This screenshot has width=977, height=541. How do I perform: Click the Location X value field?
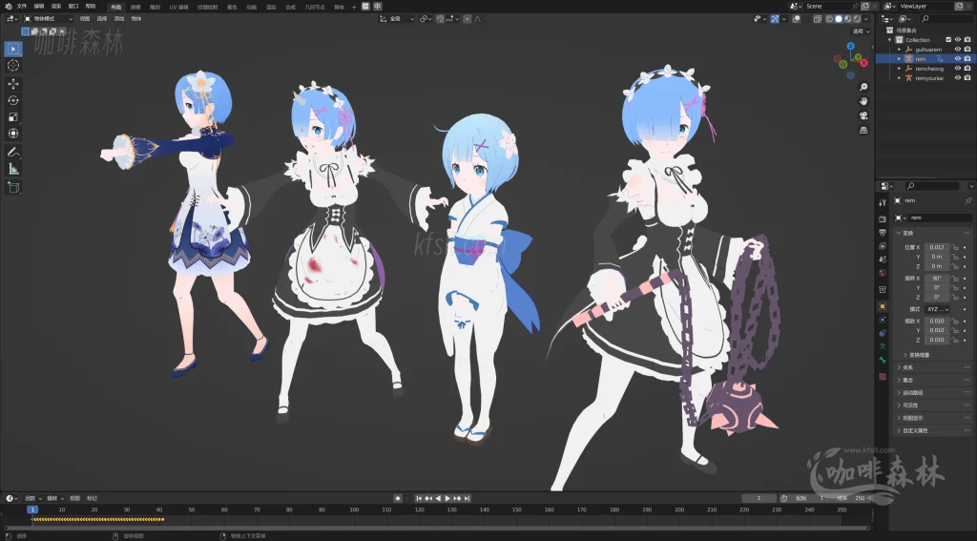937,247
